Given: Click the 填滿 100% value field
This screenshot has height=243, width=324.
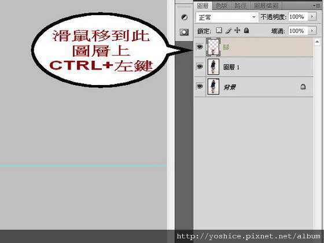Looking at the screenshot, I should click(x=298, y=31).
